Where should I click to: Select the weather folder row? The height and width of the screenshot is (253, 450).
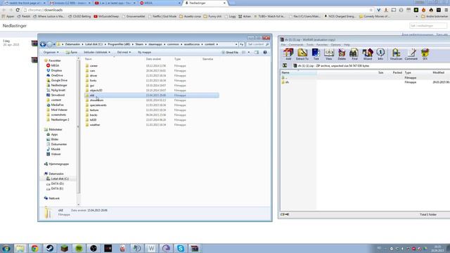pos(152,125)
